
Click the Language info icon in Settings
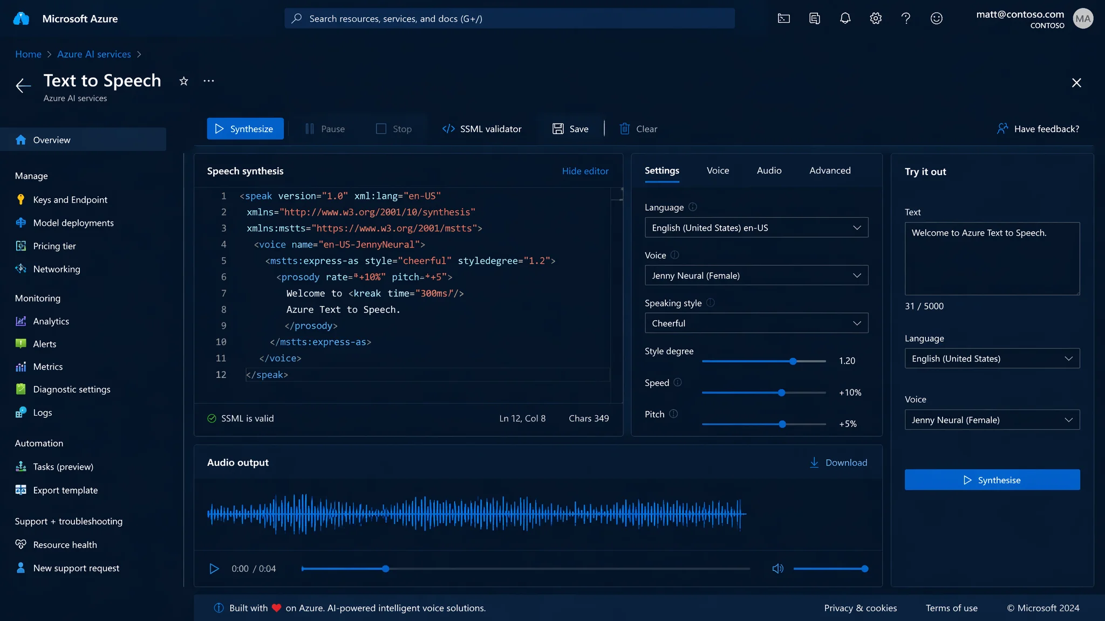point(693,207)
